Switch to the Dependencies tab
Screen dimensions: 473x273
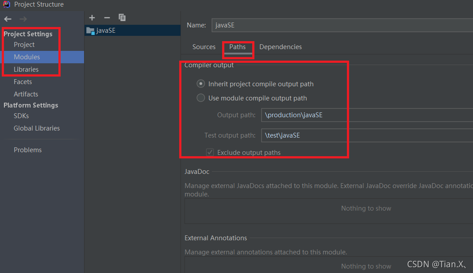(x=281, y=47)
